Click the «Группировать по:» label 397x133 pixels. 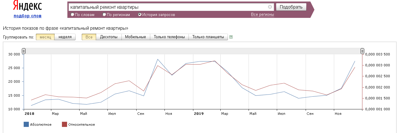point(18,37)
